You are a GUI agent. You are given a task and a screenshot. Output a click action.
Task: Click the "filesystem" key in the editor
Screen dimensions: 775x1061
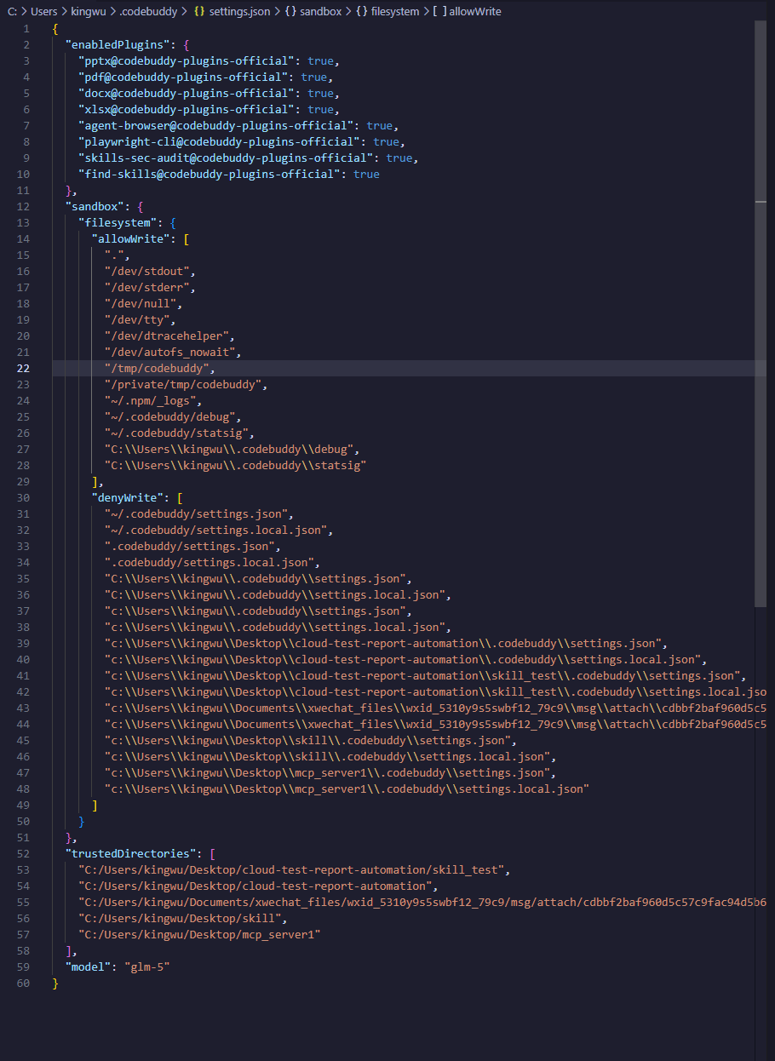(118, 222)
